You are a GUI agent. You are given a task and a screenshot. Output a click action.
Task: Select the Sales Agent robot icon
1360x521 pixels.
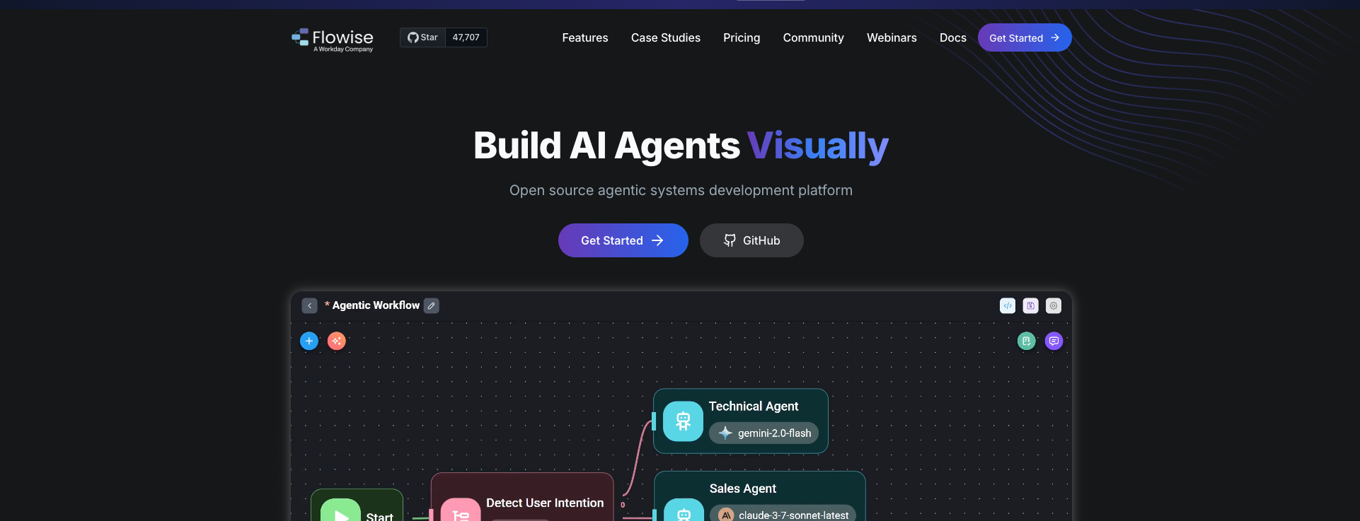[x=684, y=510]
